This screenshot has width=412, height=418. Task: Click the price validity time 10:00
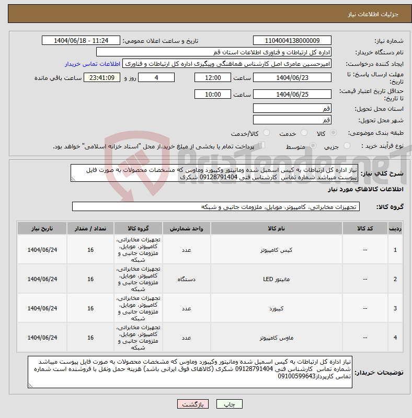point(213,94)
